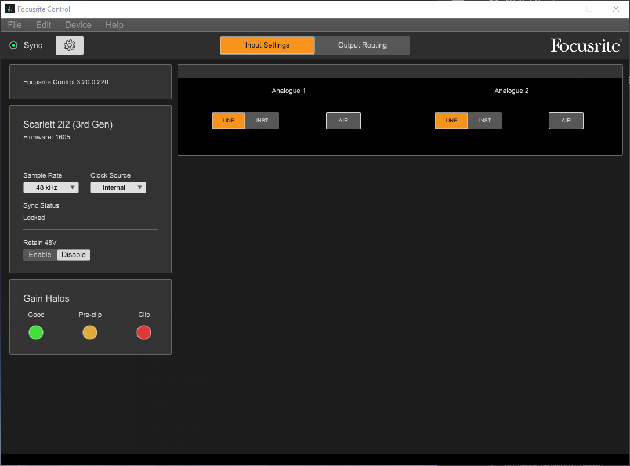Click the Sync label text
The image size is (630, 466).
(x=33, y=45)
